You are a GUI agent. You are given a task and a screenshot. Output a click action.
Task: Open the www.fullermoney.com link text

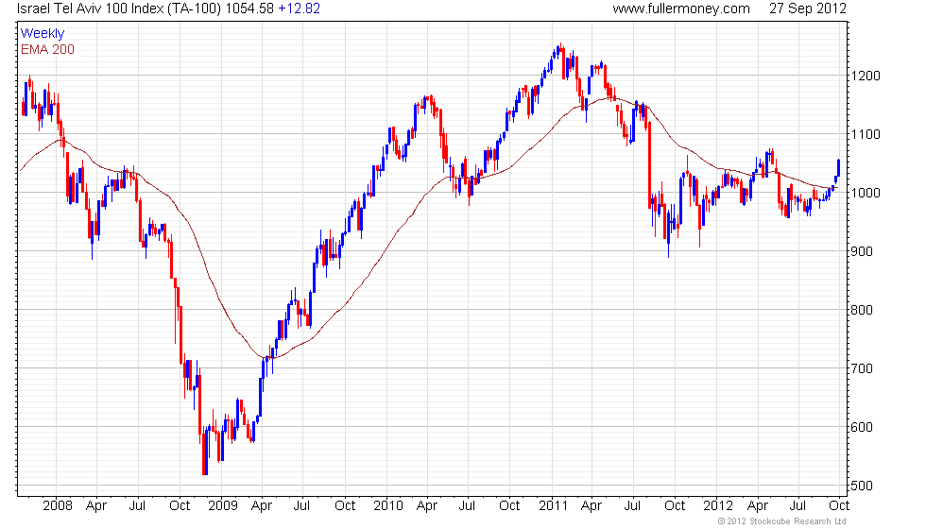[x=681, y=9]
